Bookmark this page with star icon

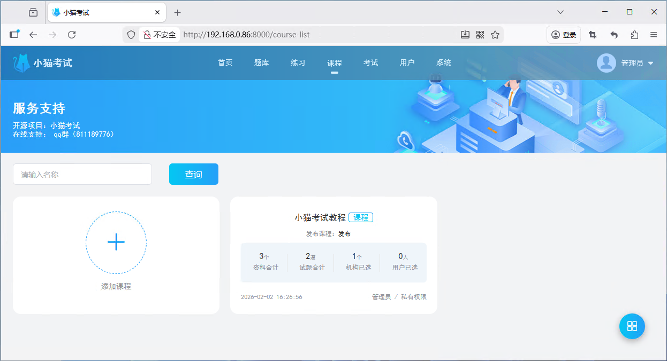pyautogui.click(x=495, y=35)
